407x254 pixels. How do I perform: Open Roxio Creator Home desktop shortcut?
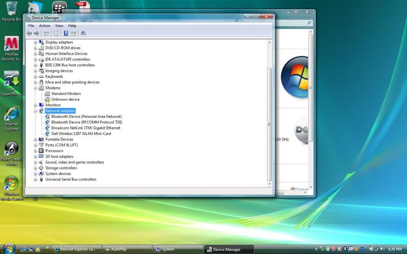click(x=12, y=154)
